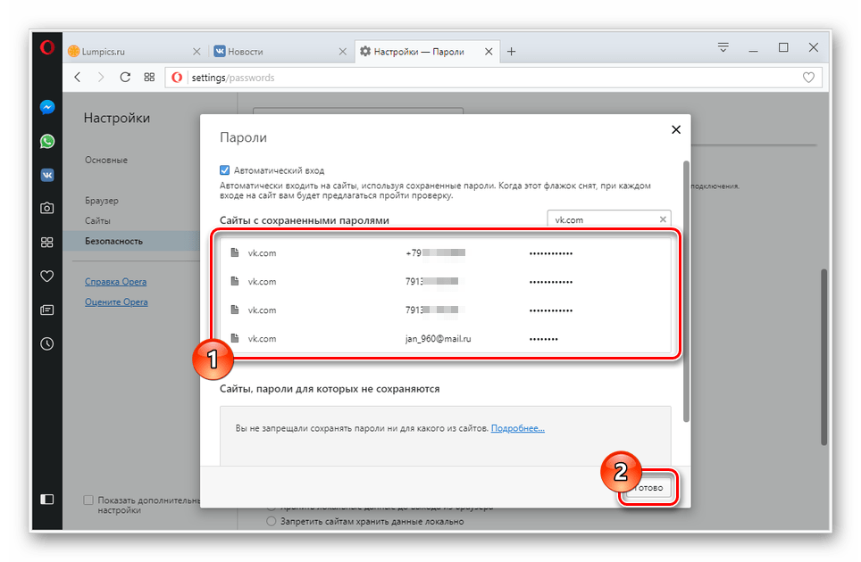Open Facebook Messenger in the sidebar

click(47, 107)
